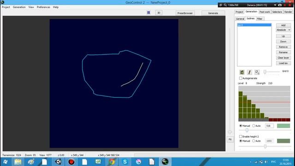Switch to the Render tab
Image resolution: width=295 pixels, height=166 pixels.
click(x=288, y=12)
